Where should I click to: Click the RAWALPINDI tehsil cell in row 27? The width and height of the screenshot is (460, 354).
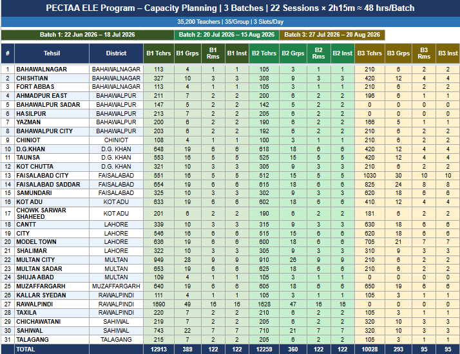(52, 304)
